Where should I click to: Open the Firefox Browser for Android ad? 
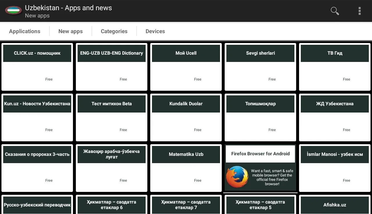pos(260,168)
